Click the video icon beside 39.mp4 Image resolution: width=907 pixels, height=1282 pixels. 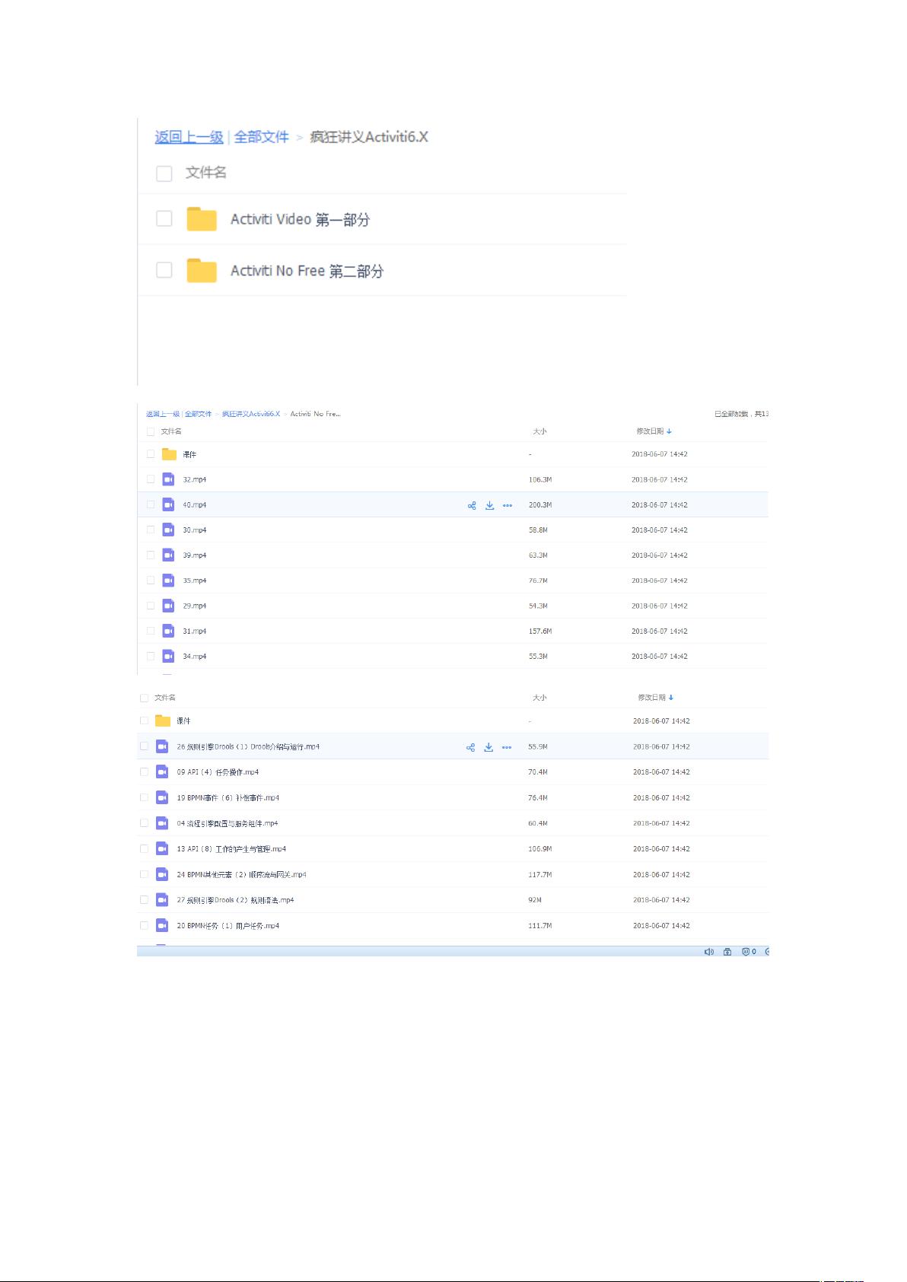[168, 555]
